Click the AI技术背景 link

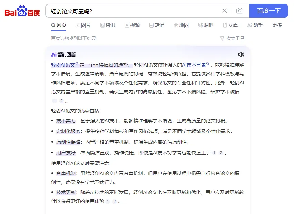(194, 65)
